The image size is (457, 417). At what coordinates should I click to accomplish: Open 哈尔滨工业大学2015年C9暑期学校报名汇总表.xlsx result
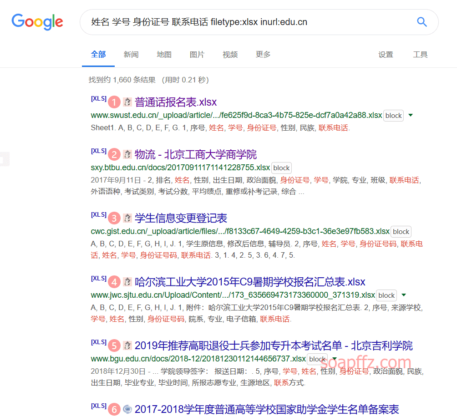(250, 282)
